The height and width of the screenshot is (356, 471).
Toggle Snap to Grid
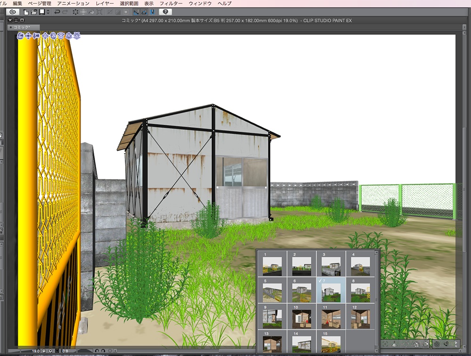152,12
